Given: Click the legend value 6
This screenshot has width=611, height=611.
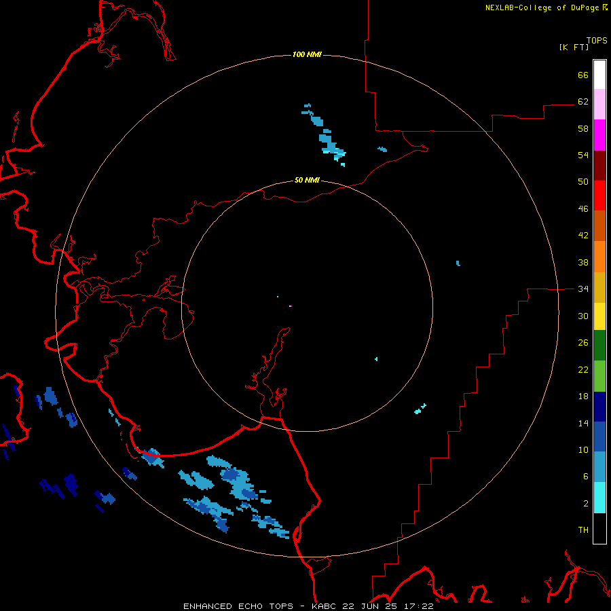Looking at the screenshot, I should [586, 477].
